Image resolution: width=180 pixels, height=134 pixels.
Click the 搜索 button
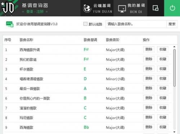(172, 24)
